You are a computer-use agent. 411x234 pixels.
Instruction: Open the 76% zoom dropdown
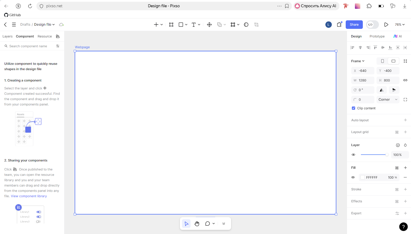400,25
